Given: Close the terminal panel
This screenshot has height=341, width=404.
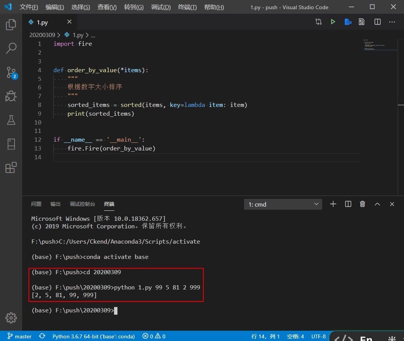Looking at the screenshot, I should pos(392,204).
